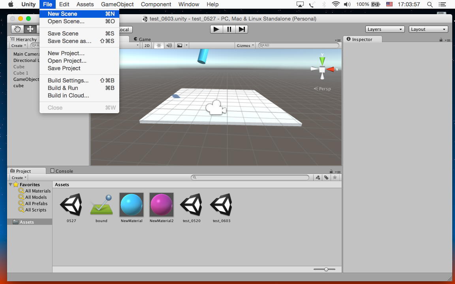This screenshot has width=455, height=284.
Task: Select the Hand tool
Action: coord(17,29)
